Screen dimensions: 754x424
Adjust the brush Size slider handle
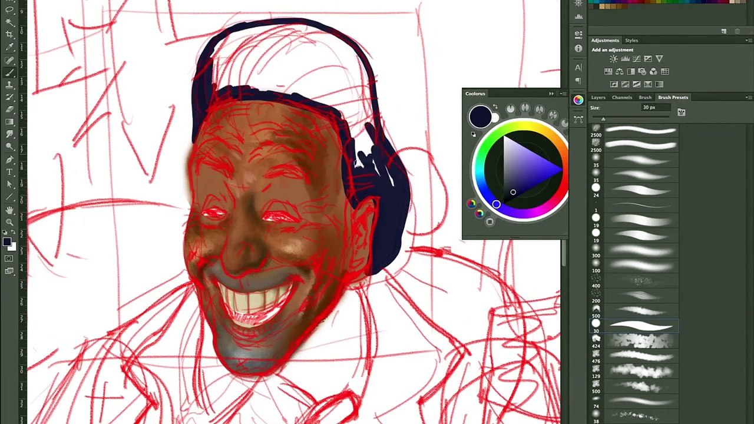pyautogui.click(x=603, y=120)
